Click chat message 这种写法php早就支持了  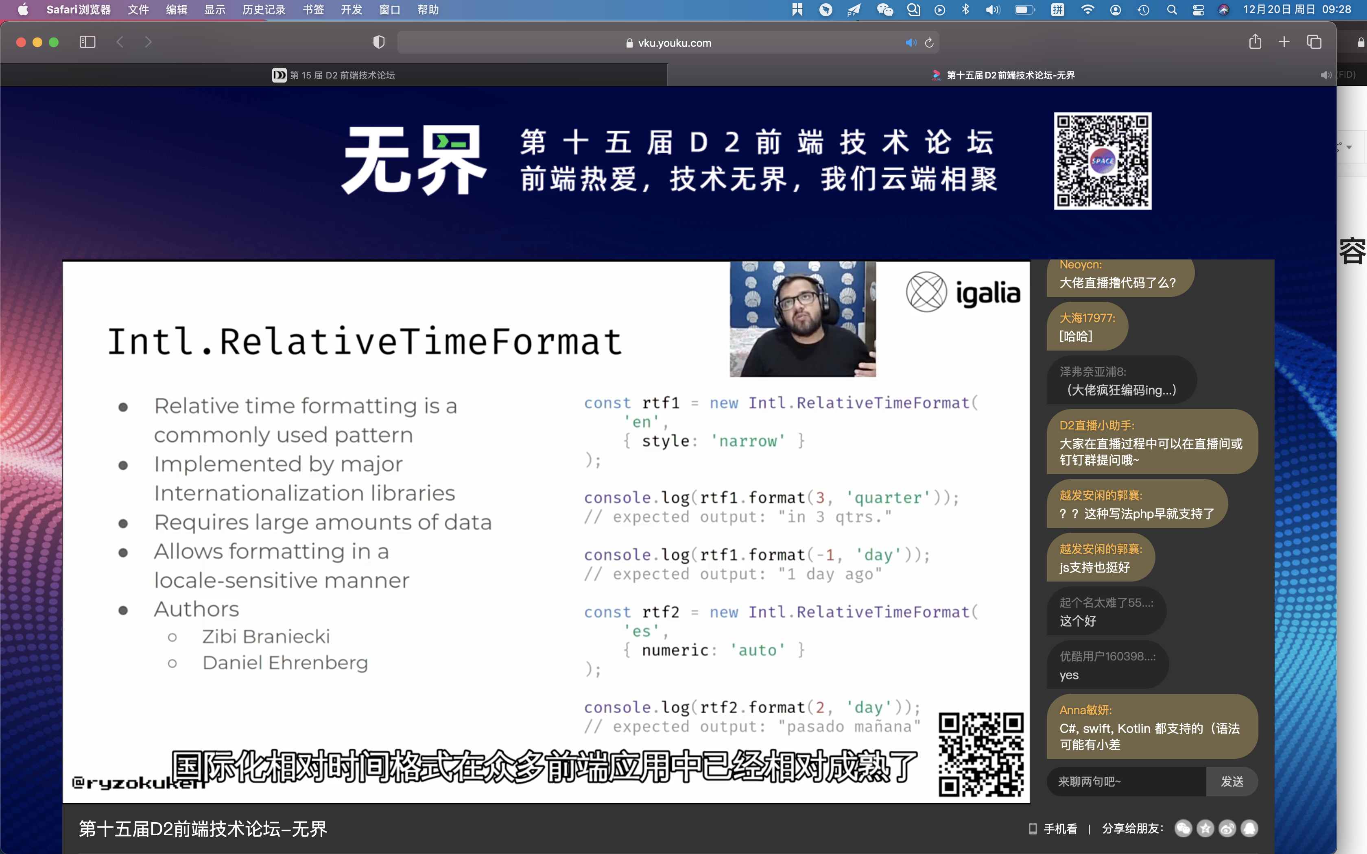click(1137, 504)
